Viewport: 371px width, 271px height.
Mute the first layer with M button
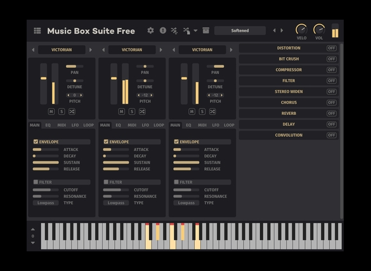51,112
